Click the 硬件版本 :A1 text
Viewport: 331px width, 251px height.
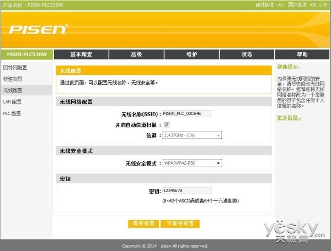pyautogui.click(x=269, y=5)
